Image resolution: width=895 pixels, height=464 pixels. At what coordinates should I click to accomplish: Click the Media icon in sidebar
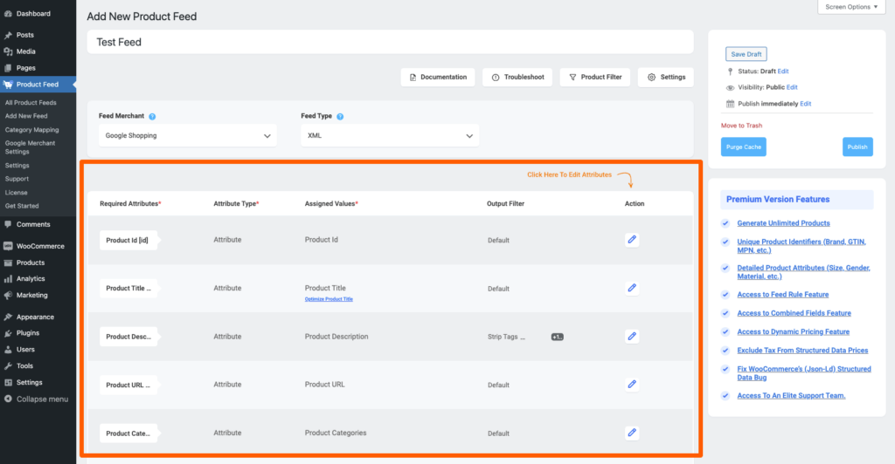tap(8, 51)
